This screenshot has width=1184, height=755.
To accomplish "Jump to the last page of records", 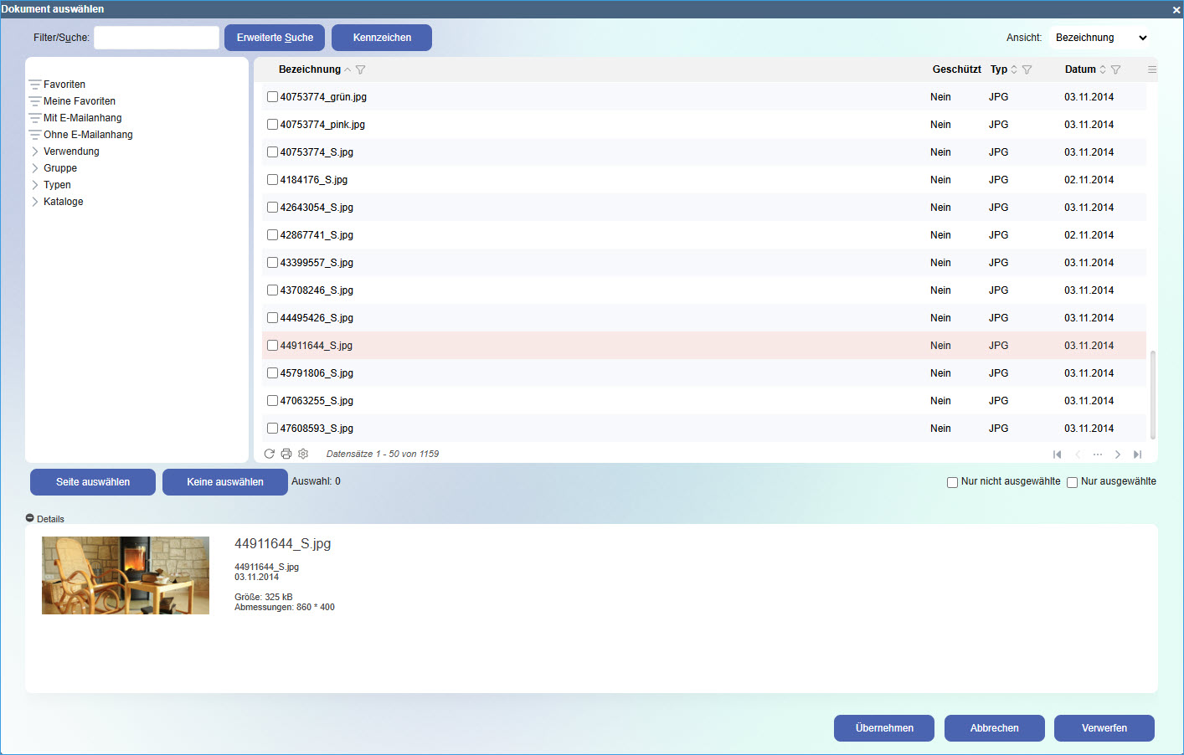I will click(x=1137, y=455).
